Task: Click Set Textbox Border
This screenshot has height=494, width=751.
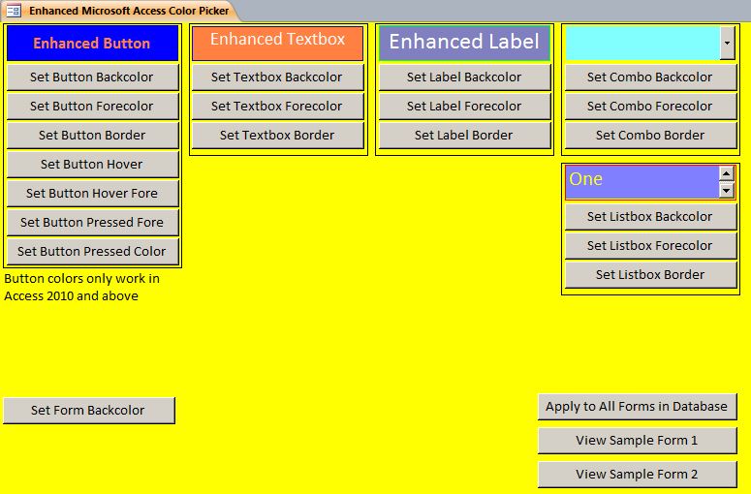Action: click(278, 136)
